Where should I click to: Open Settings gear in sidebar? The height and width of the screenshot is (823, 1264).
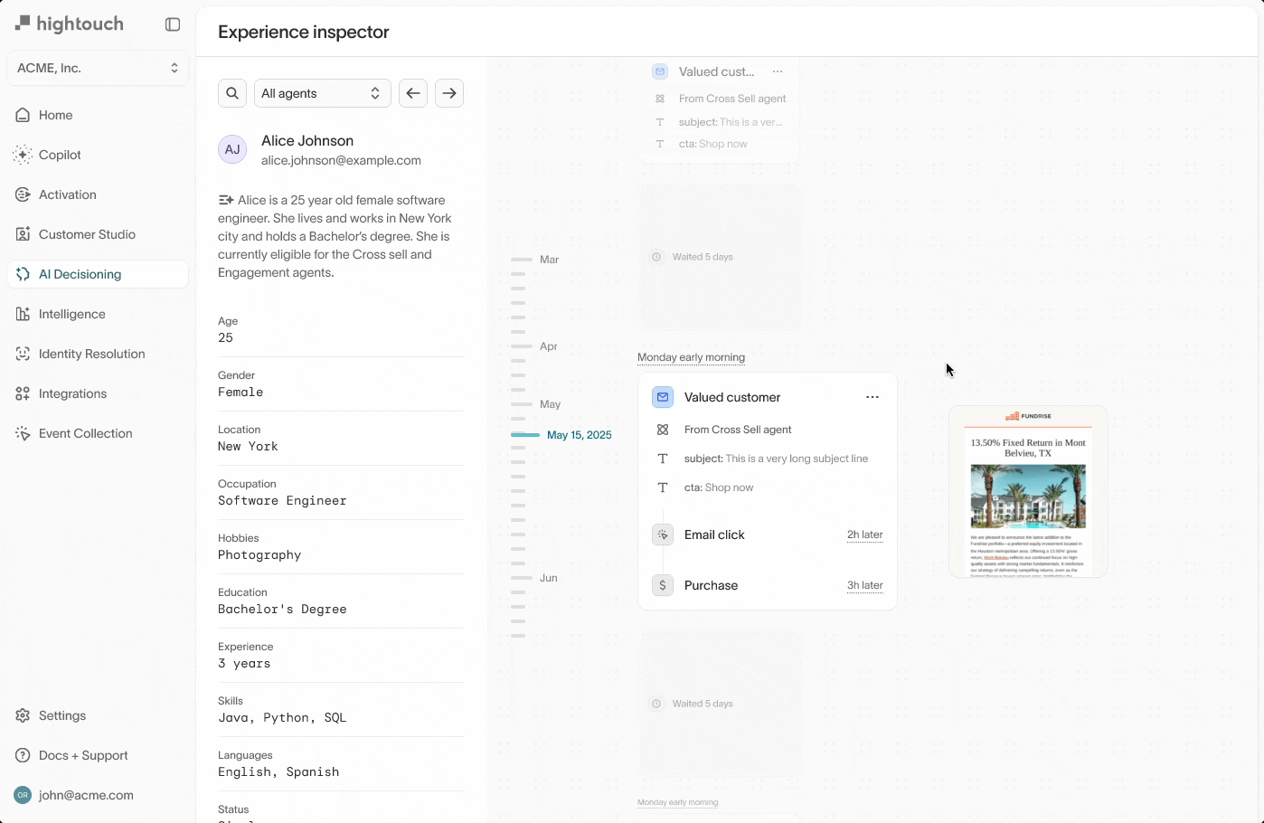[23, 715]
